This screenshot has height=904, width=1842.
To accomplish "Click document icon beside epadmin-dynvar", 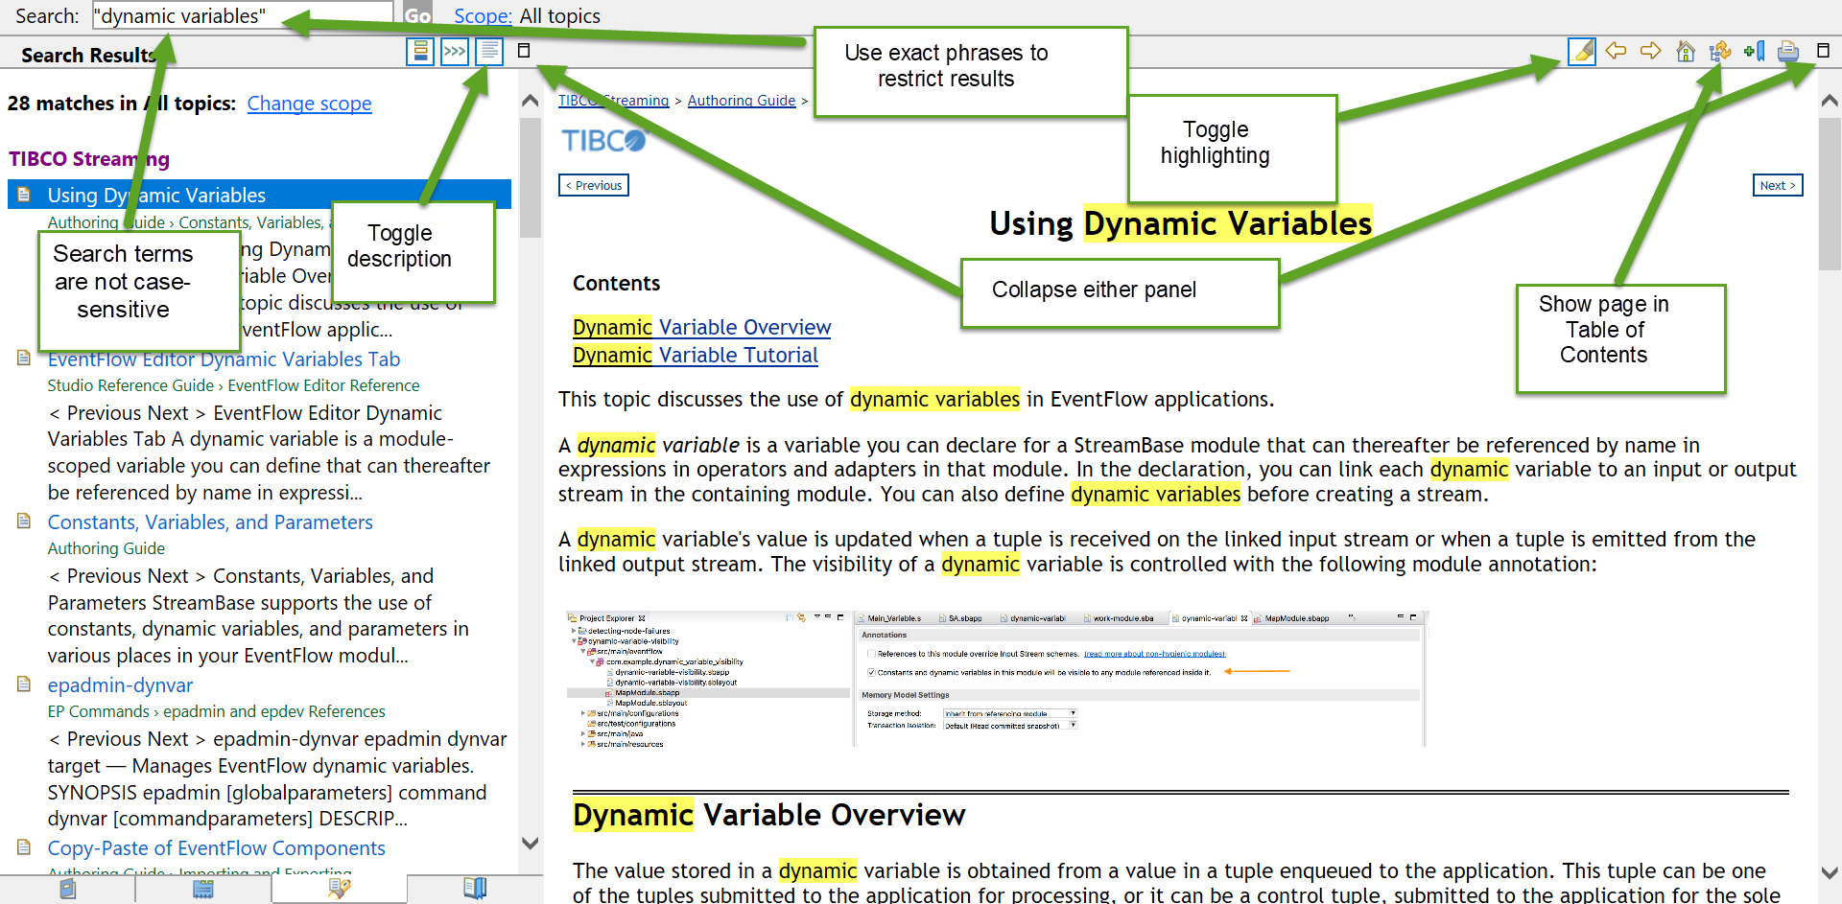I will coord(24,684).
